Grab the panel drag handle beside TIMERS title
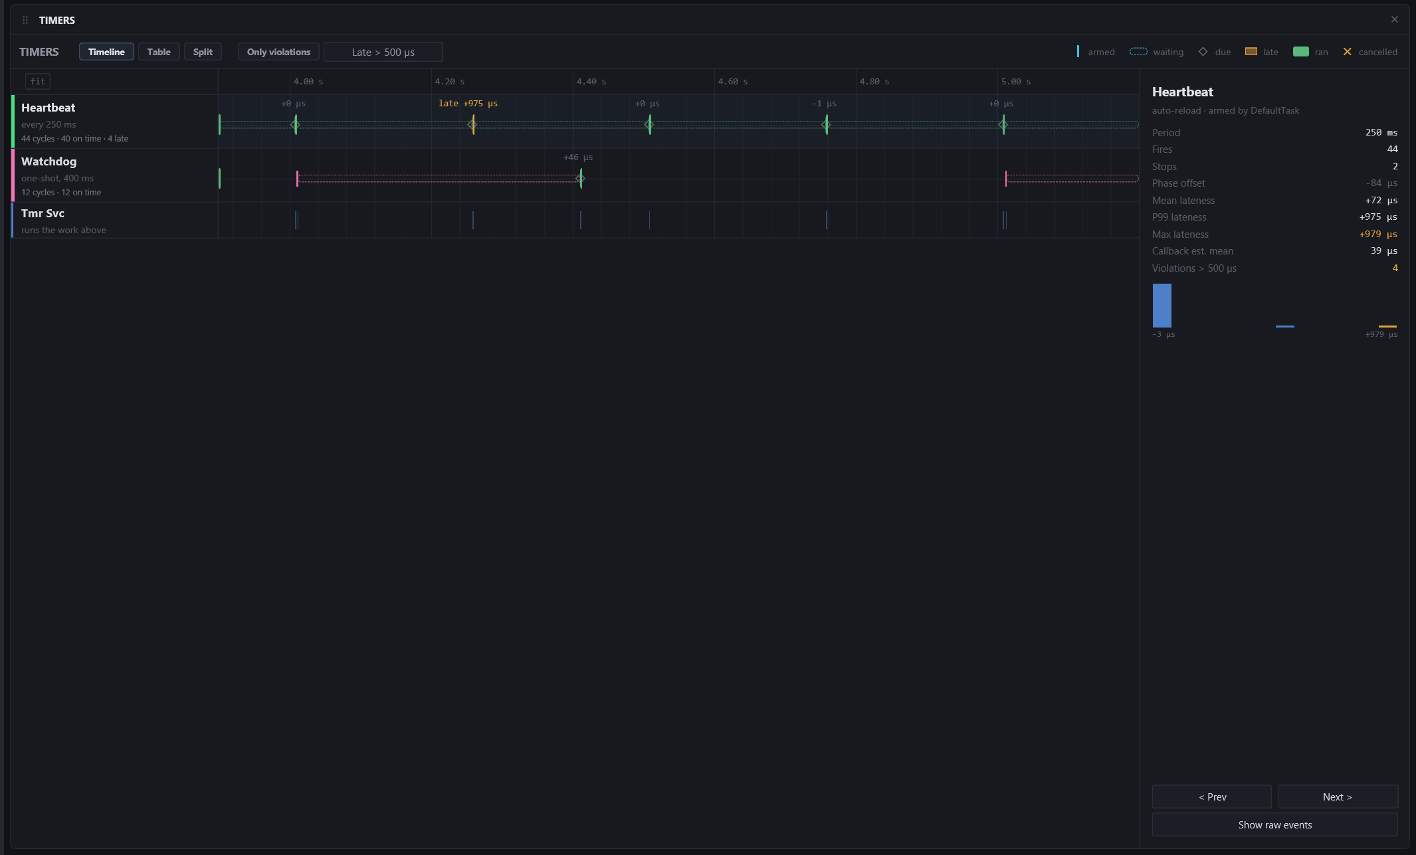 pos(25,20)
